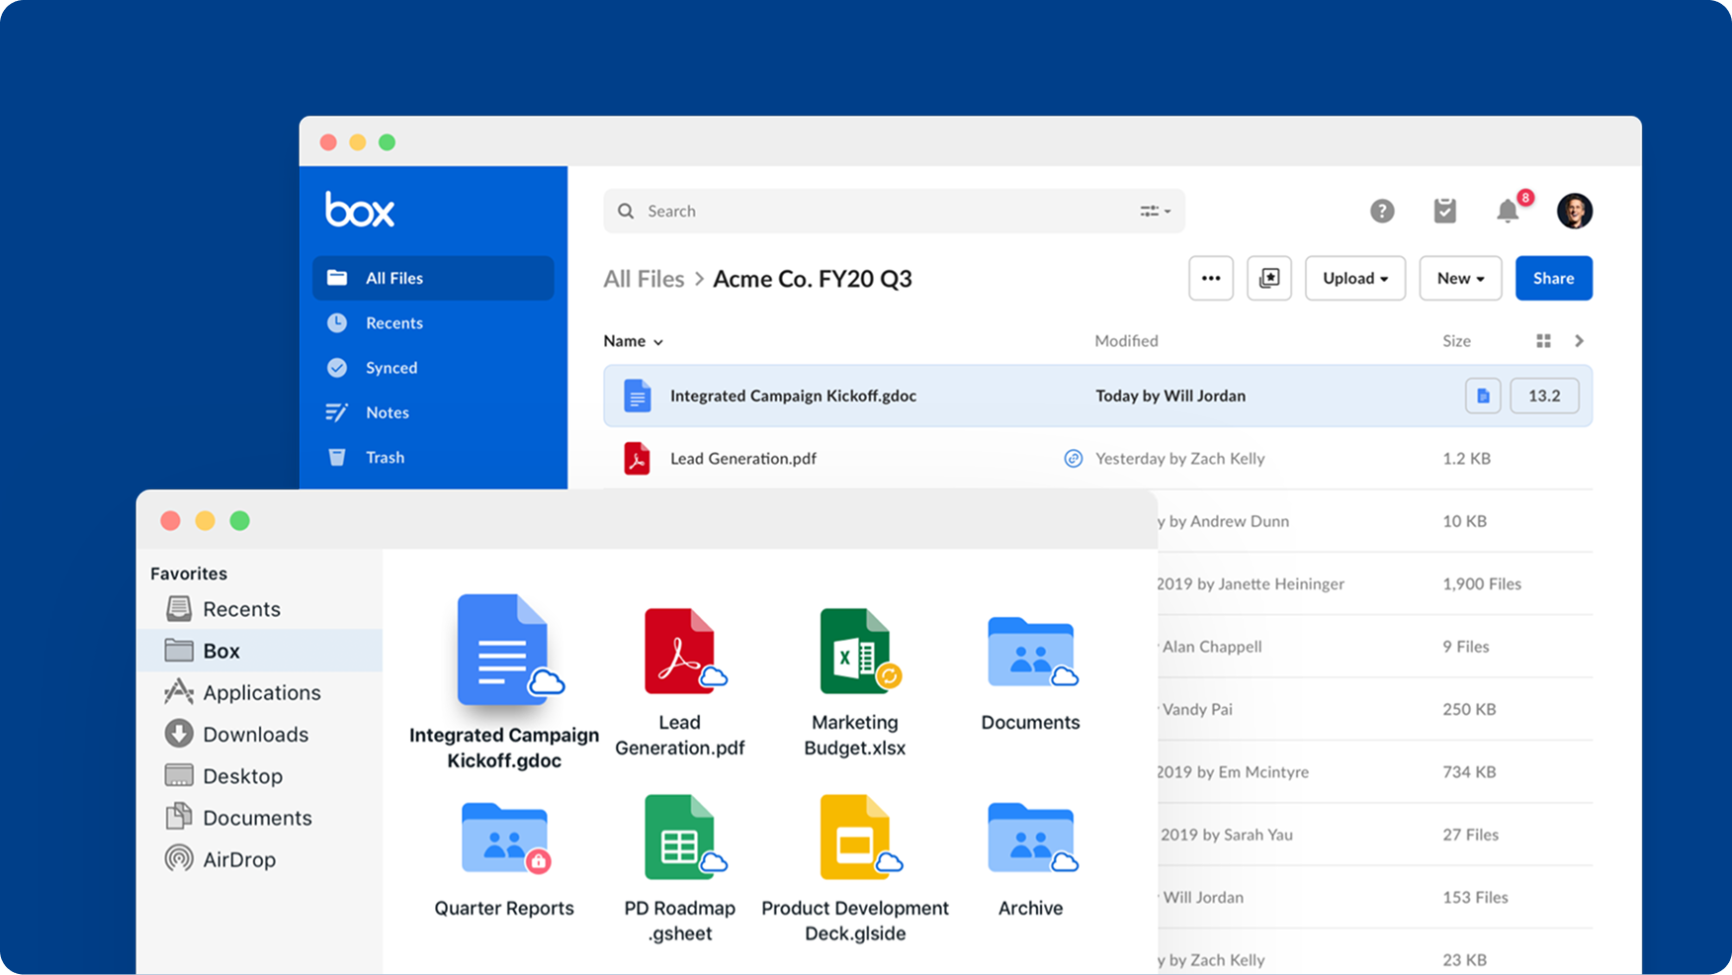
Task: Click the help question mark icon
Action: point(1381,211)
